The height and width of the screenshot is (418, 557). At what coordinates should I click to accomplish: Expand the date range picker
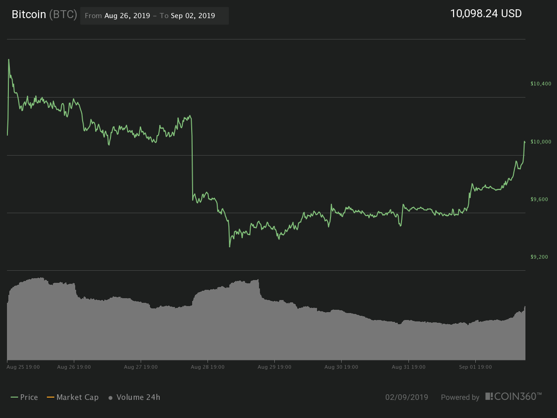(x=155, y=16)
